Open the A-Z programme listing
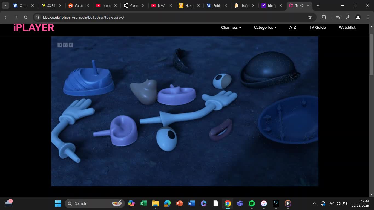Viewport: 374px width, 210px height. (293, 27)
